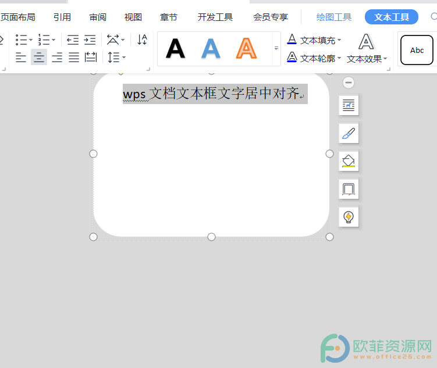Open the 开发工具 tab
437x368 pixels.
click(215, 17)
